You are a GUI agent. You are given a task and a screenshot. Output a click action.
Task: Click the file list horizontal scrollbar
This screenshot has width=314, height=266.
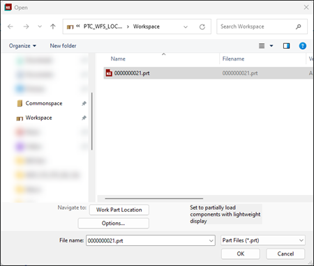click(154, 198)
